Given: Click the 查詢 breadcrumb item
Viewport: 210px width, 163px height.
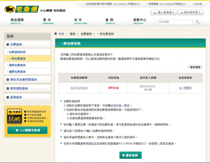Looking at the screenshot, I should click(x=72, y=34).
